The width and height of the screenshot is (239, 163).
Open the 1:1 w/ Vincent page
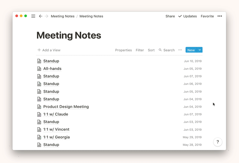pyautogui.click(x=56, y=130)
